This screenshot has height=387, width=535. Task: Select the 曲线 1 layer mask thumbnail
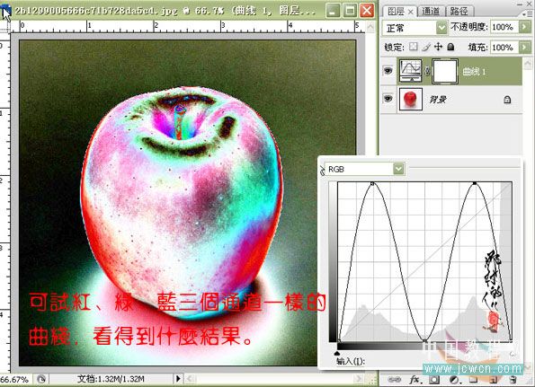(445, 71)
